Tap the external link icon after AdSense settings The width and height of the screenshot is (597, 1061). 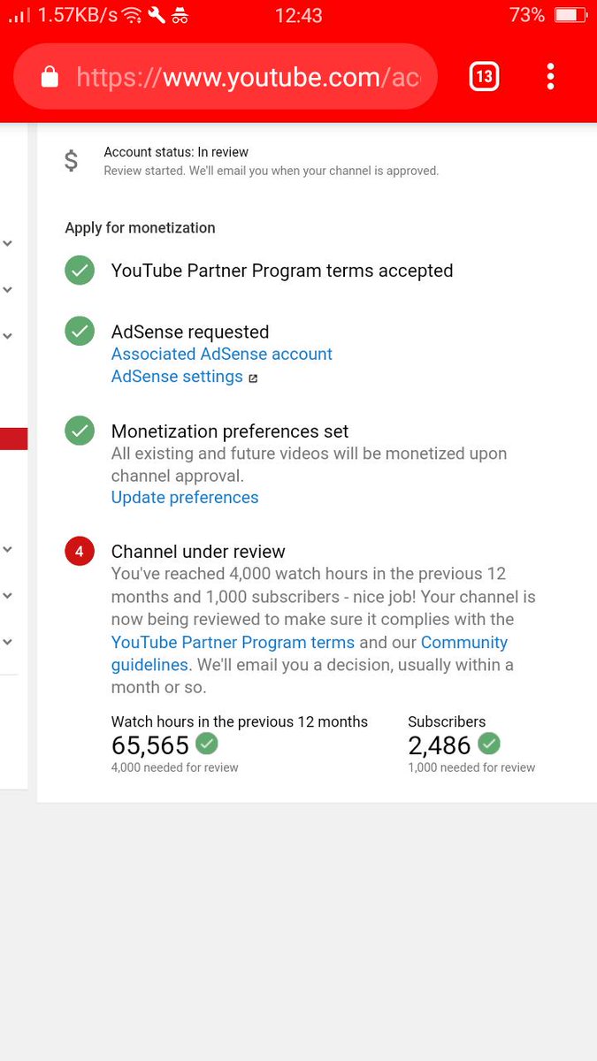pos(253,378)
